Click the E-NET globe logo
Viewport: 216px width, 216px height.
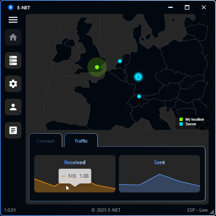point(11,7)
